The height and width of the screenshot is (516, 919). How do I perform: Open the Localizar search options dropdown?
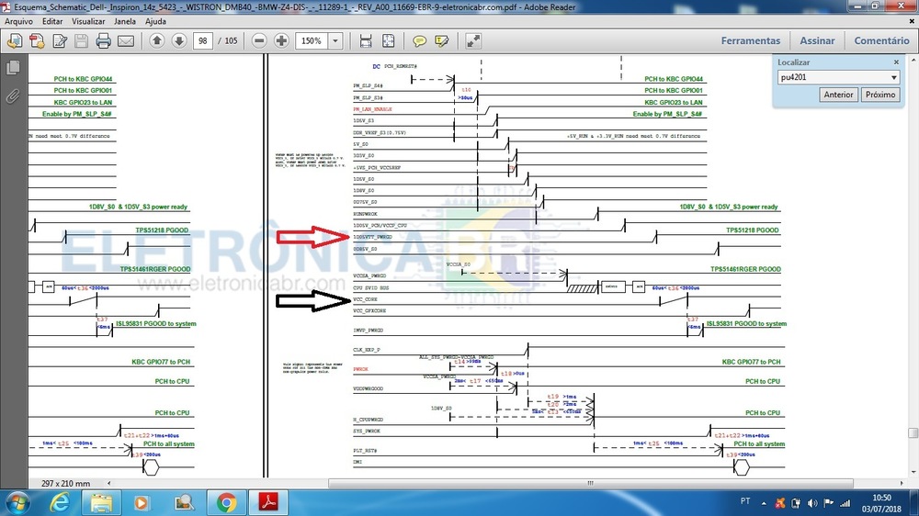point(894,78)
